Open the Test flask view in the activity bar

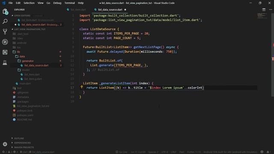click(5, 62)
